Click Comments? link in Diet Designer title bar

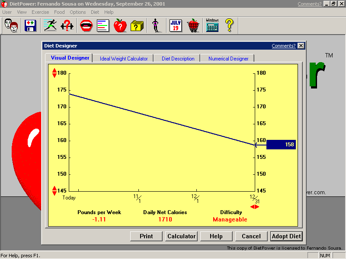283,46
